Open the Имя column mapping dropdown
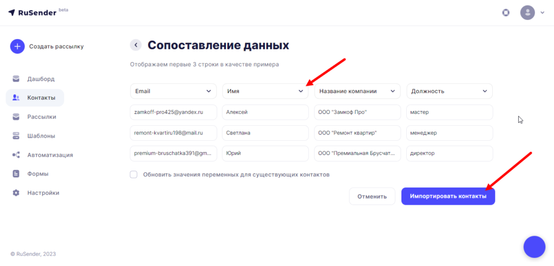This screenshot has width=554, height=266. 265,91
